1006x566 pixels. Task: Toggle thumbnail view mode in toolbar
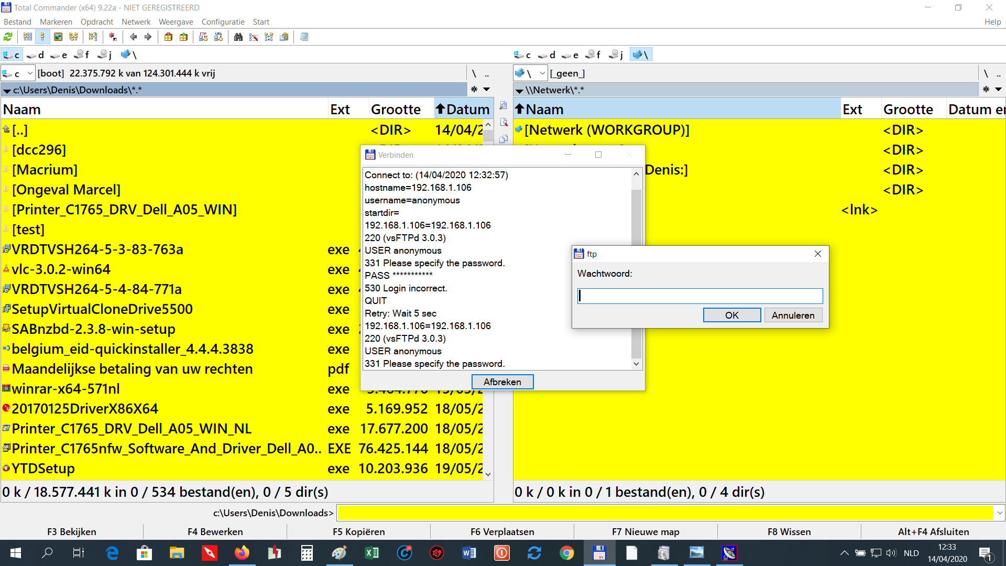(58, 37)
